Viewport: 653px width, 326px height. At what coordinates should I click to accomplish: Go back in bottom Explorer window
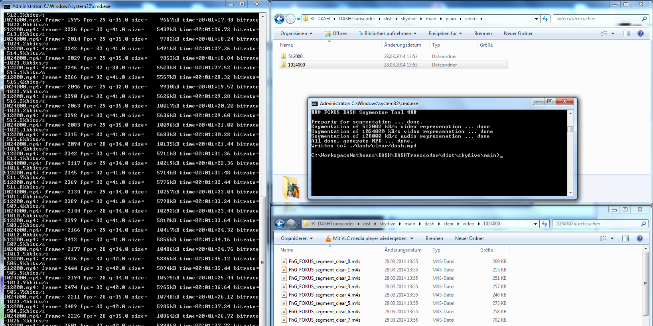(x=280, y=224)
